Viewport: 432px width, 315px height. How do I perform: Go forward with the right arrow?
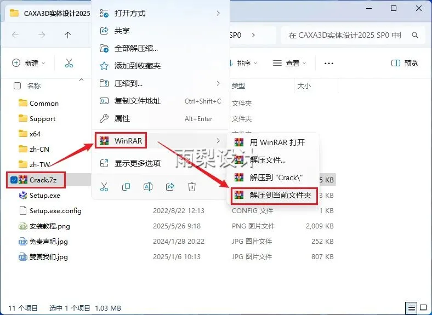point(42,35)
